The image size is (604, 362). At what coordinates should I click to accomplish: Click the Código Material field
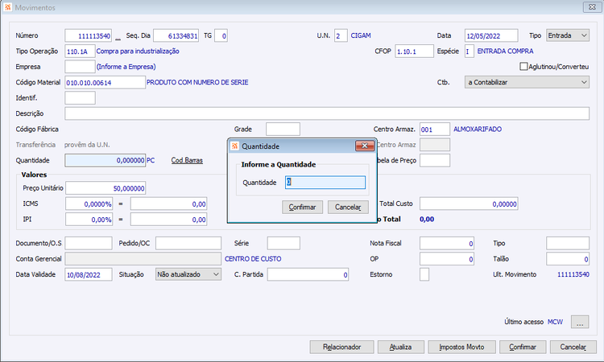pyautogui.click(x=105, y=82)
